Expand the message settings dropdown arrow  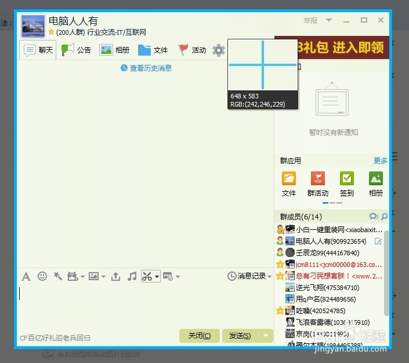point(178,277)
